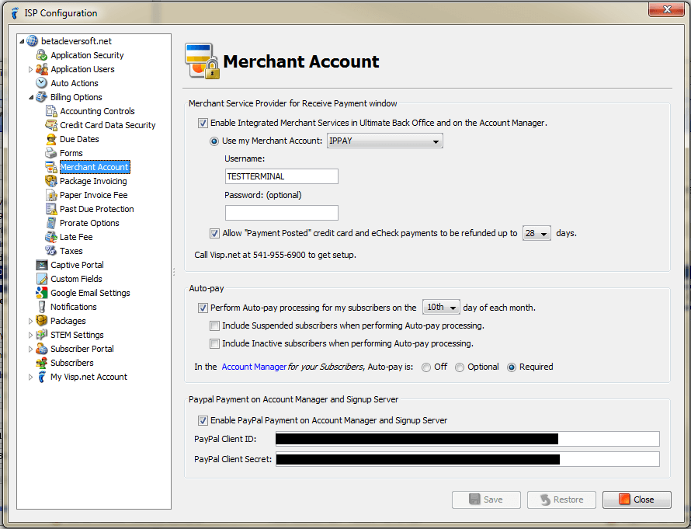Screen dimensions: 691x529
Task: Click the Subscribers icon in tree
Action: tap(41, 363)
